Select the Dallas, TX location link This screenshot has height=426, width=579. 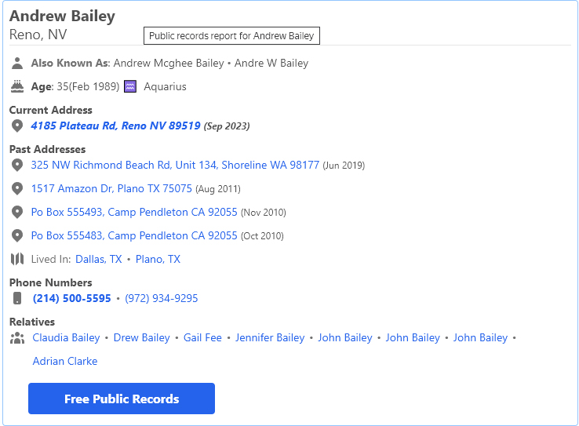tap(99, 259)
